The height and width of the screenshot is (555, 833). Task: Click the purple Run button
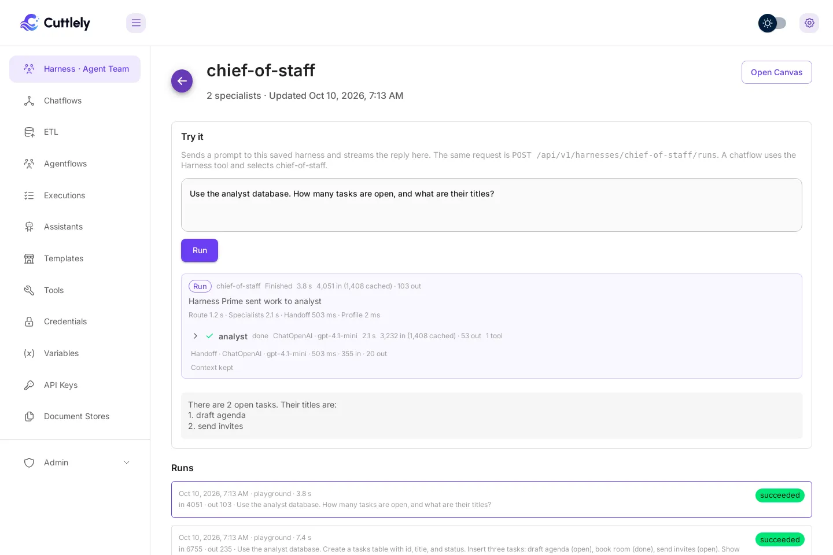[x=200, y=250]
